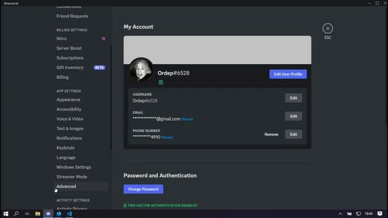388x218 pixels.
Task: Open Advanced settings
Action: [81, 187]
